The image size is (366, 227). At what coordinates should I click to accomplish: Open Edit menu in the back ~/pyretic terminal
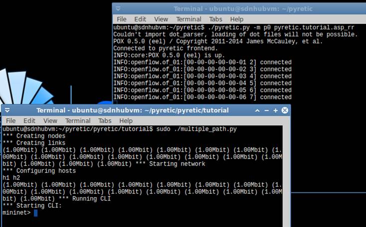[x=140, y=19]
